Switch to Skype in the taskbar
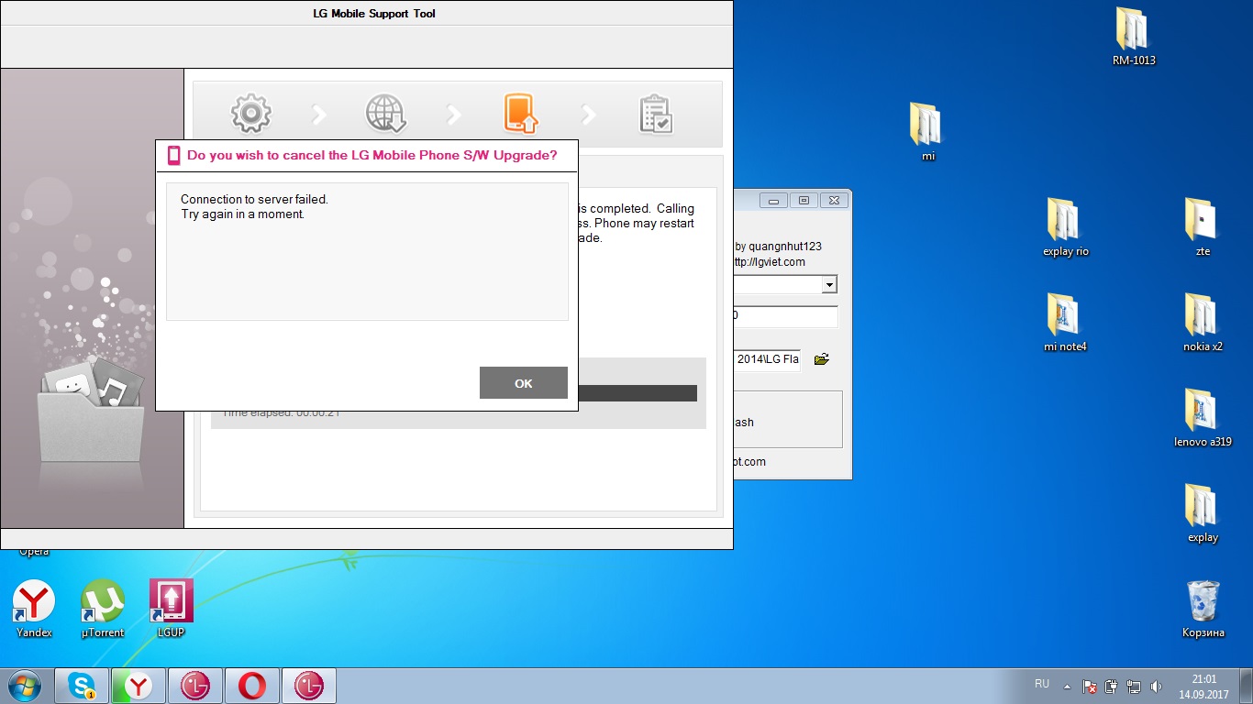Screen dimensions: 1253x704 (82, 686)
